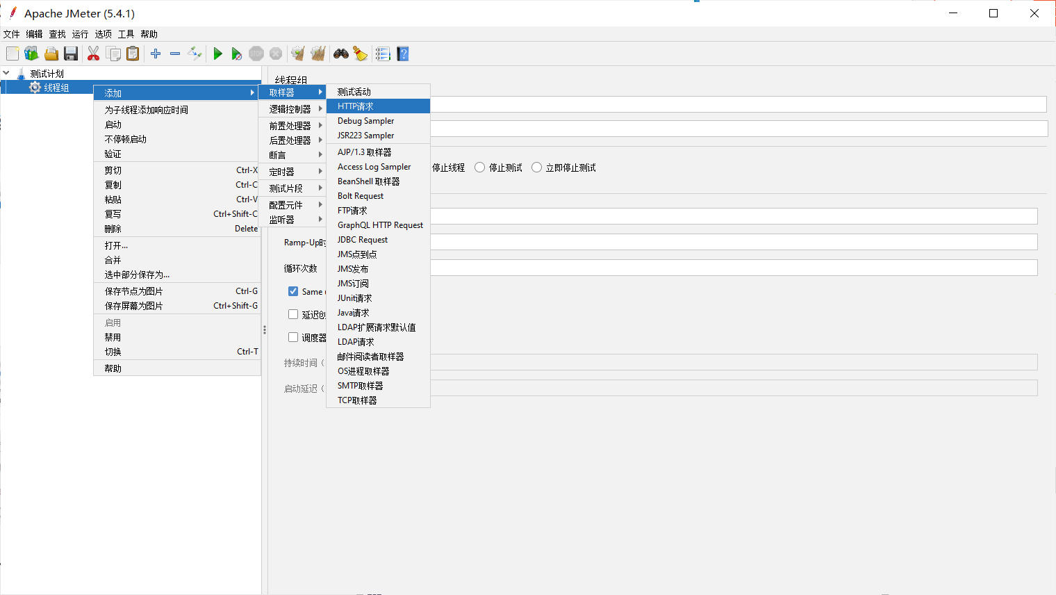Choose 保存节点为图片 in the context menu
The height and width of the screenshot is (595, 1056).
177,291
